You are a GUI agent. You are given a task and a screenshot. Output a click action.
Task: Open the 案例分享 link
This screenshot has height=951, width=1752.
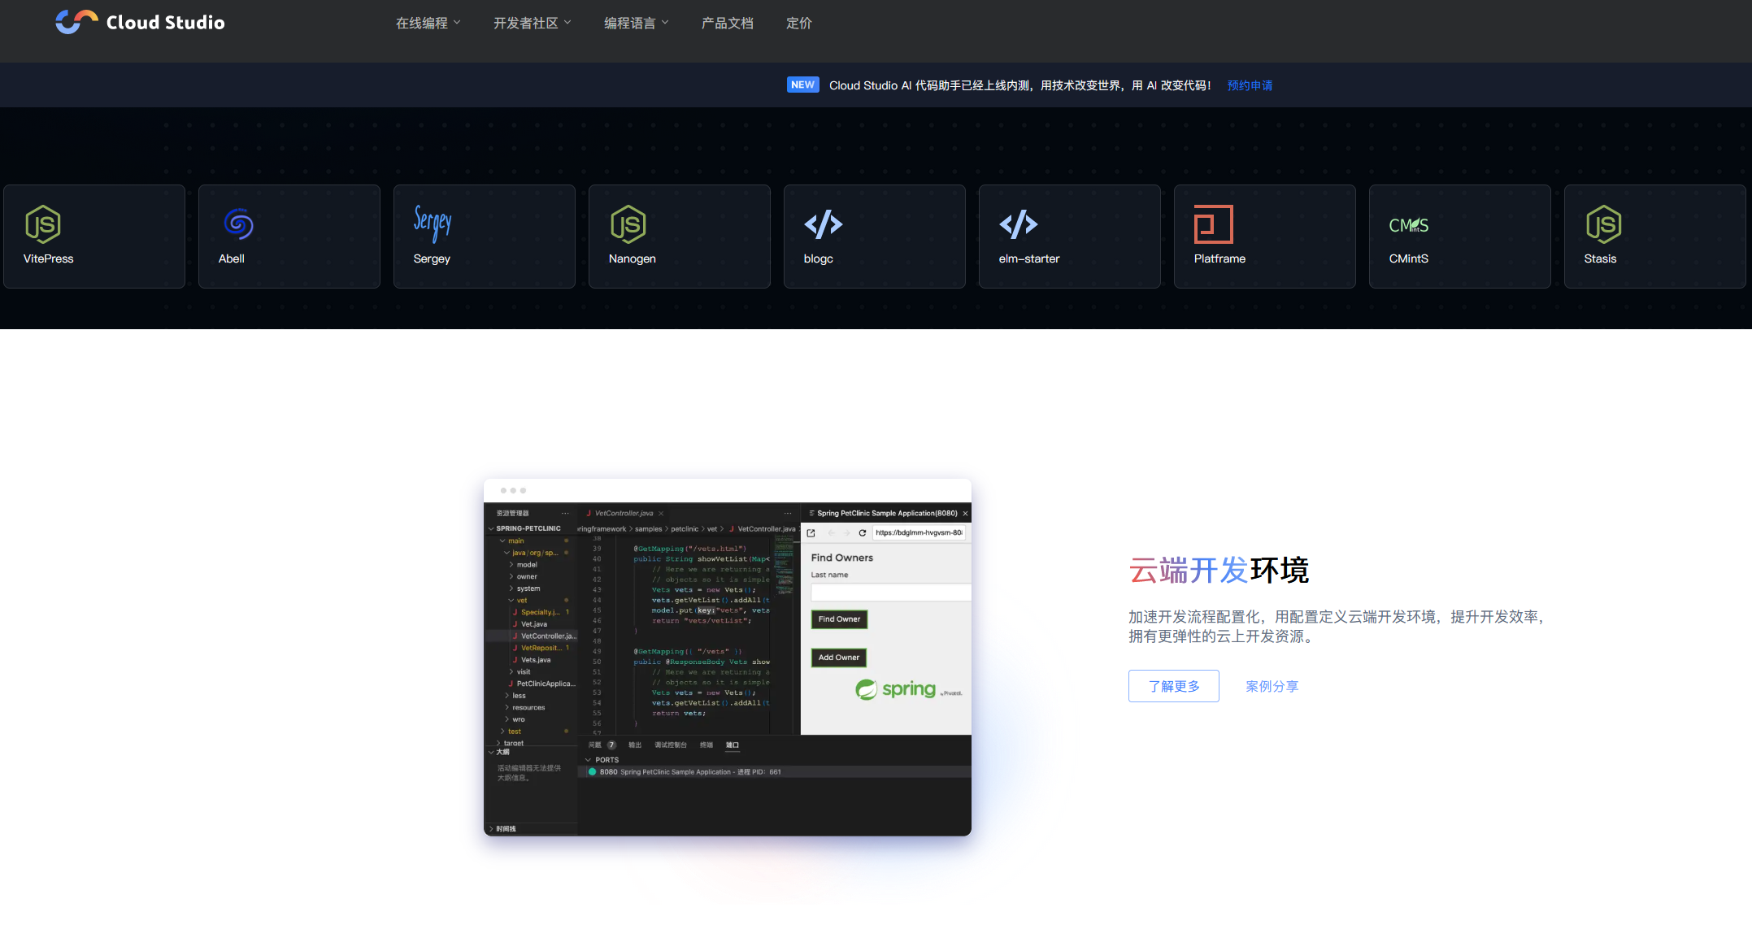click(1272, 686)
